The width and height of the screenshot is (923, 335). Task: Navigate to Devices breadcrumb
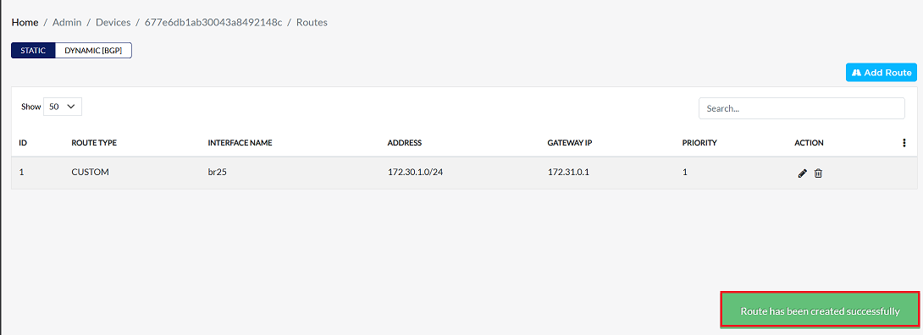[x=113, y=22]
